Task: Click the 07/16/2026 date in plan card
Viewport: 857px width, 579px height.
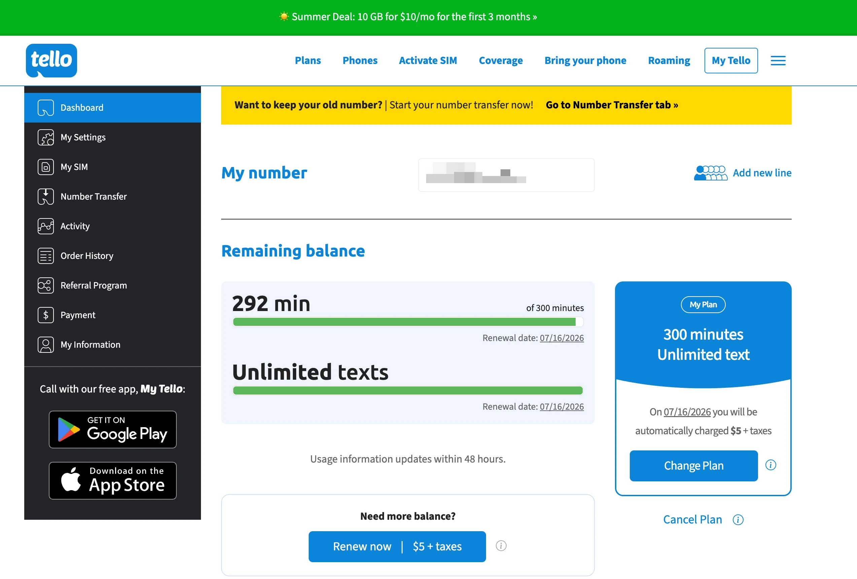Action: [x=687, y=412]
